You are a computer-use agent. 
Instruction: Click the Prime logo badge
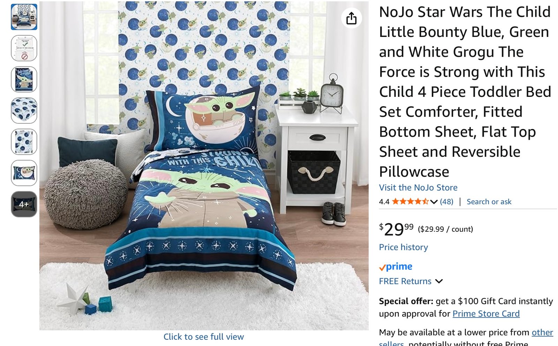pos(396,267)
